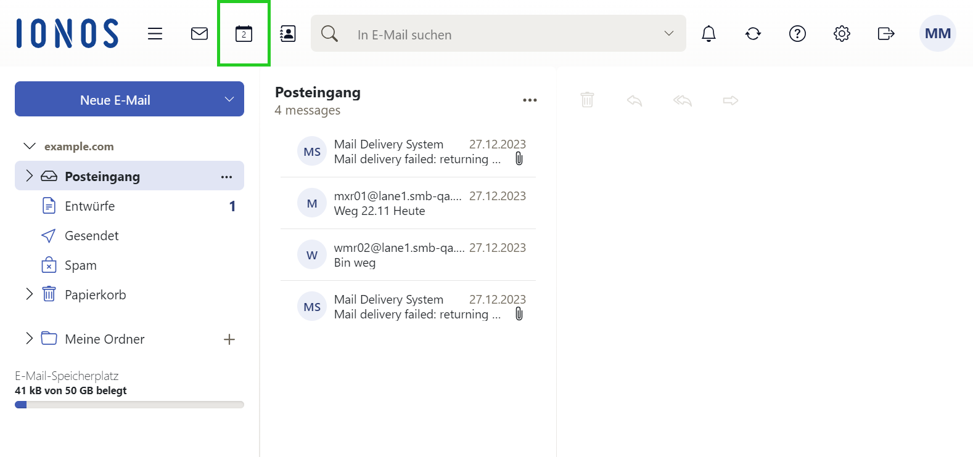This screenshot has height=457, width=973.
Task: Refresh the mailbox with reload icon
Action: click(753, 33)
